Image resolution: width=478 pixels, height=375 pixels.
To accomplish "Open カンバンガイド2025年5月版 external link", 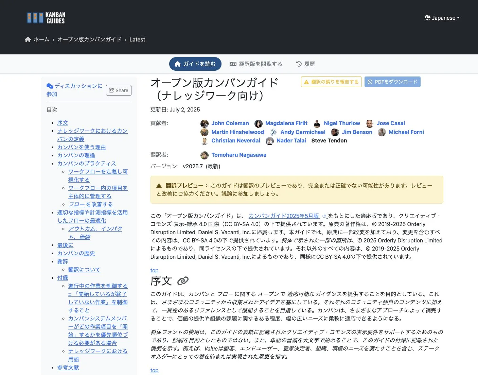I will point(287,216).
